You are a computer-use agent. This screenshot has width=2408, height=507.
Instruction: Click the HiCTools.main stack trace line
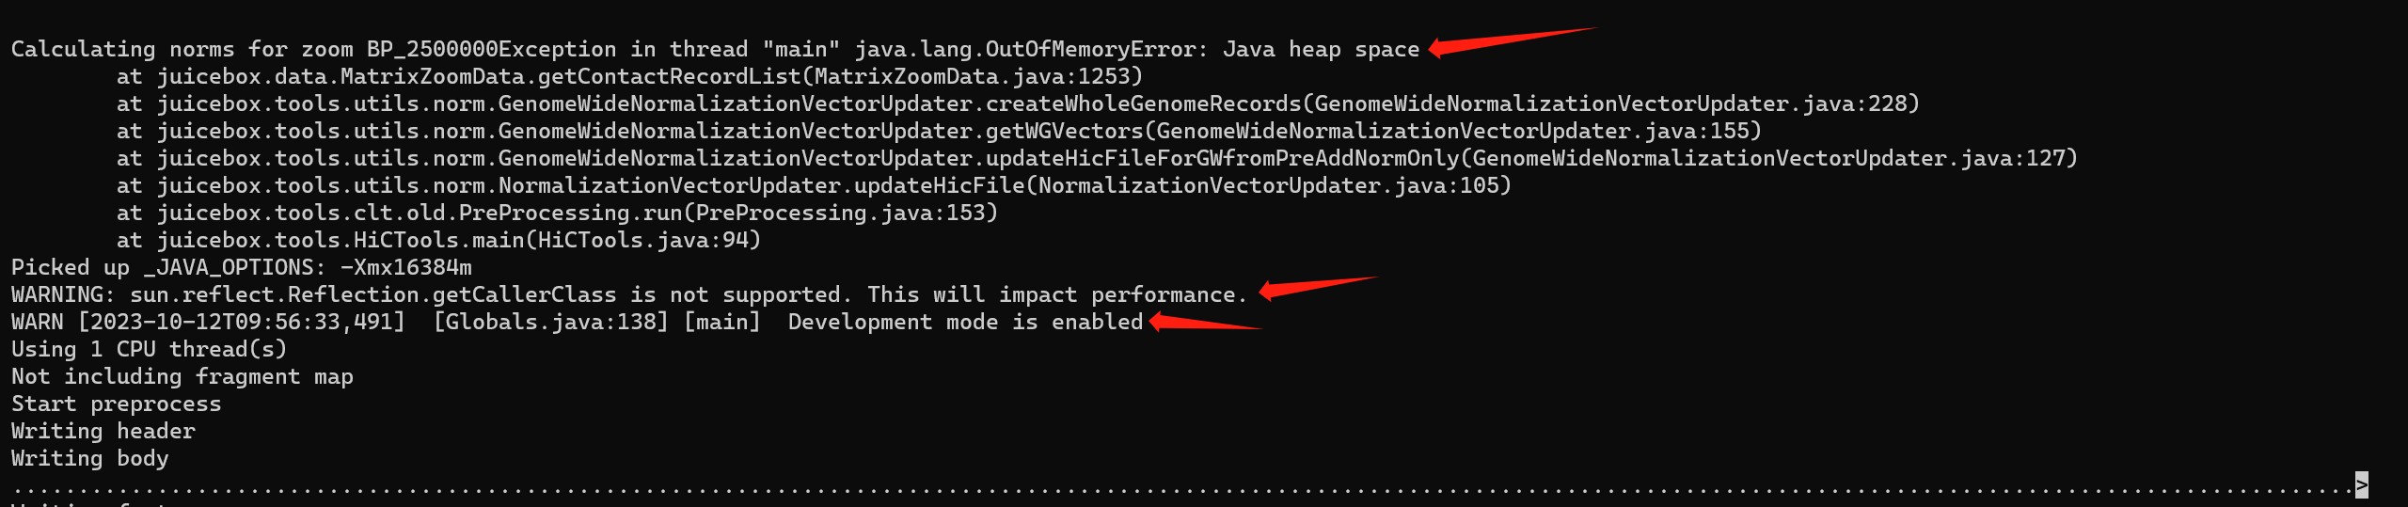click(x=438, y=240)
